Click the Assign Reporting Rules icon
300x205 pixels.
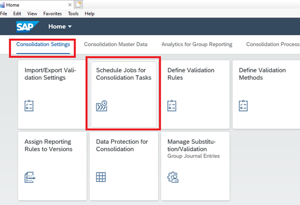(30, 177)
